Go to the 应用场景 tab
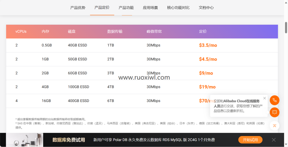 point(150,8)
